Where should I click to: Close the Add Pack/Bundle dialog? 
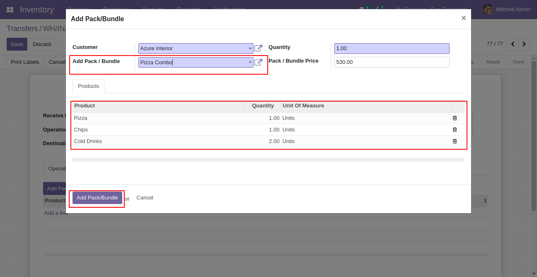[464, 18]
